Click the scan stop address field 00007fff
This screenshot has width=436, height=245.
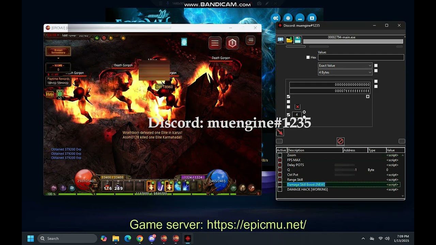(x=329, y=91)
